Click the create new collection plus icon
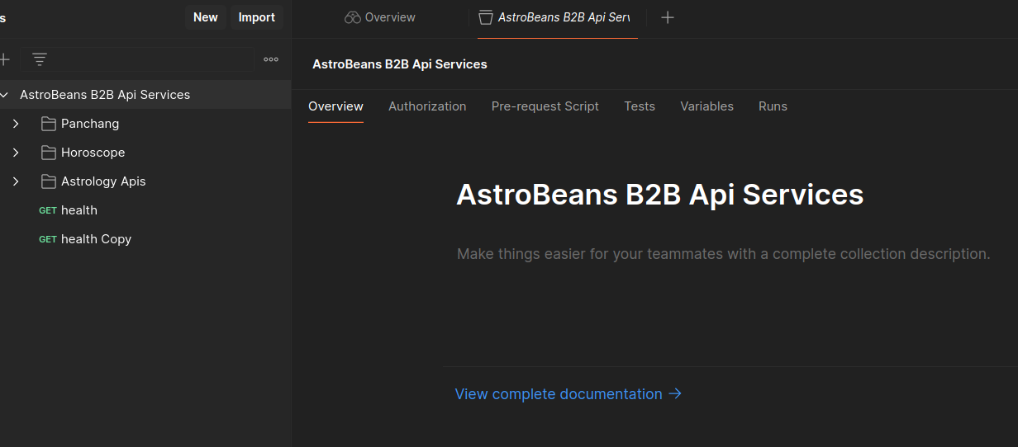Viewport: 1018px width, 447px height. point(4,59)
